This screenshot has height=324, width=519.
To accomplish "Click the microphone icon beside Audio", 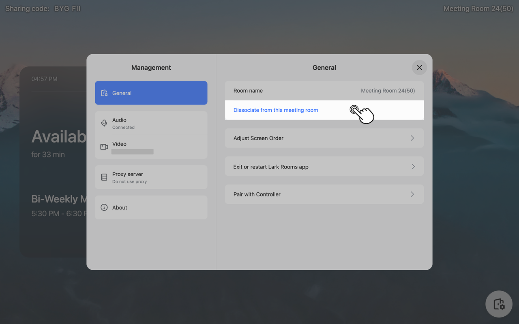I will pyautogui.click(x=104, y=123).
